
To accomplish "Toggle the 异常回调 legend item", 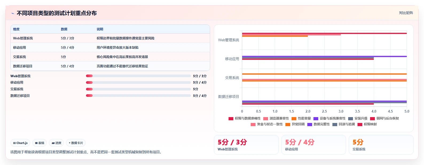I will pos(295,124).
